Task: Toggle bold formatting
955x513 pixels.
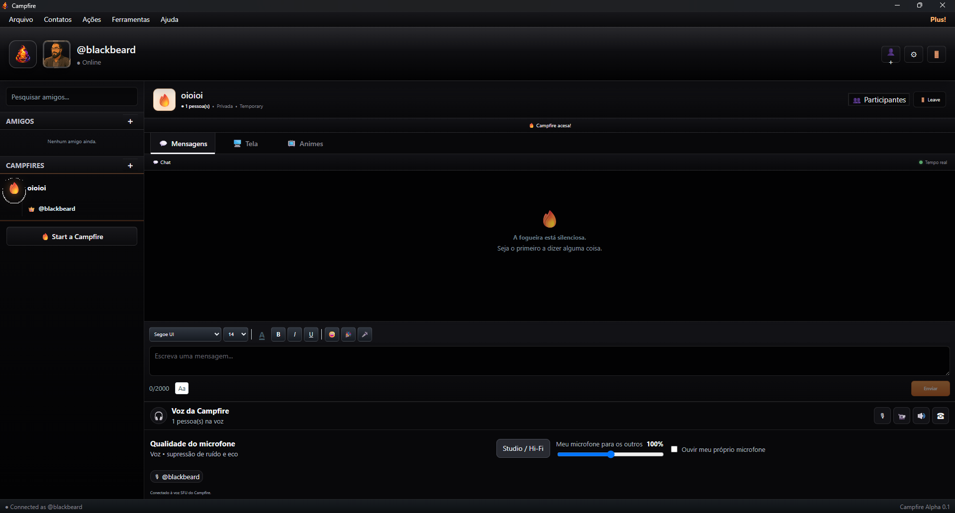Action: click(279, 335)
